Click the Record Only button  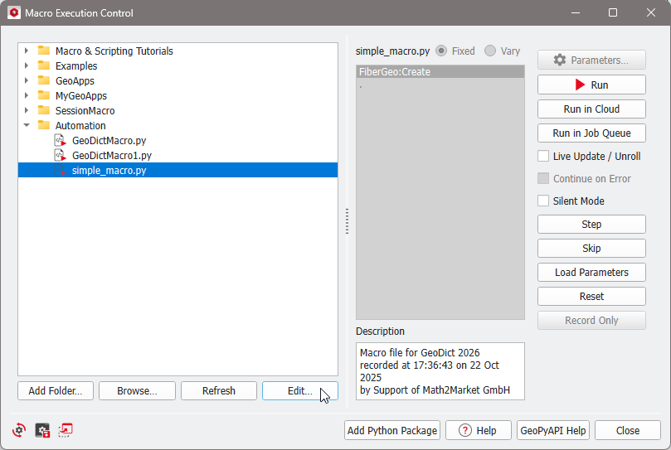(x=591, y=320)
